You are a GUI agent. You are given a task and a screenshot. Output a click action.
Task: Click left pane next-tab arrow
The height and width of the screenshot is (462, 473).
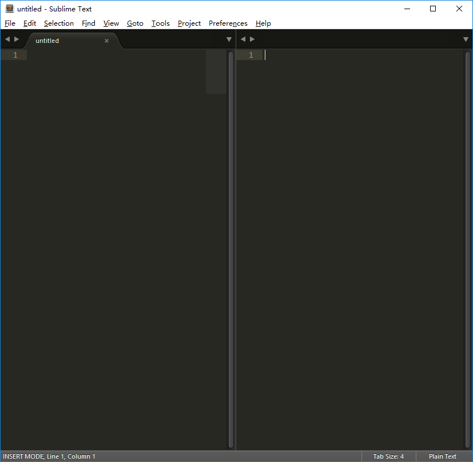17,39
